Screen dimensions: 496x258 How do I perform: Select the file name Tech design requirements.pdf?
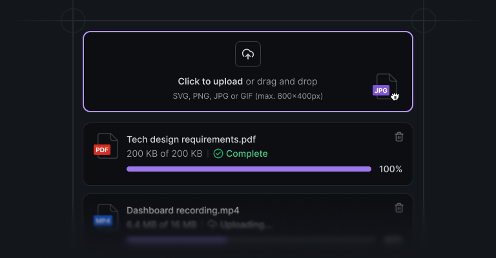pyautogui.click(x=191, y=139)
